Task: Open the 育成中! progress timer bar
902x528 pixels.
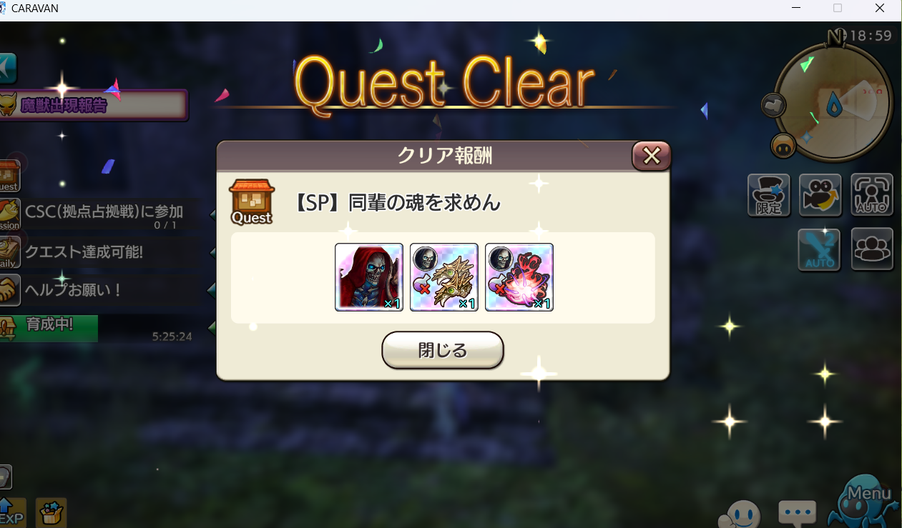Action: pyautogui.click(x=49, y=328)
